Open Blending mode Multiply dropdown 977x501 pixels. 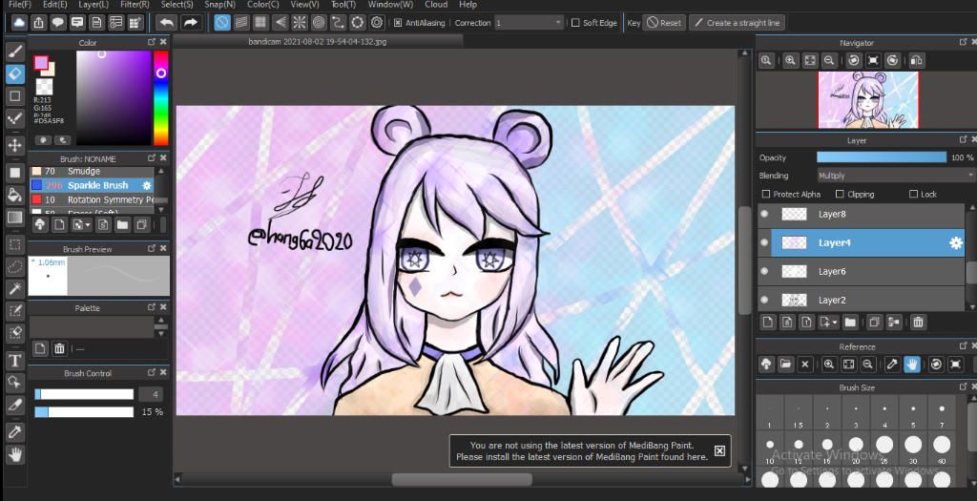[895, 176]
